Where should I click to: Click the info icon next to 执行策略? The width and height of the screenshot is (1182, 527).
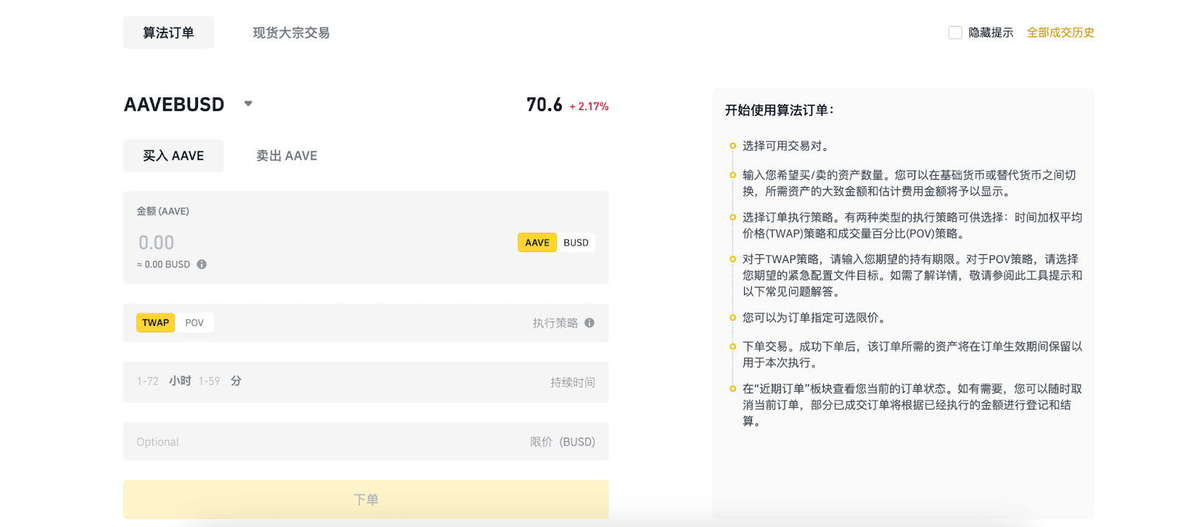590,323
